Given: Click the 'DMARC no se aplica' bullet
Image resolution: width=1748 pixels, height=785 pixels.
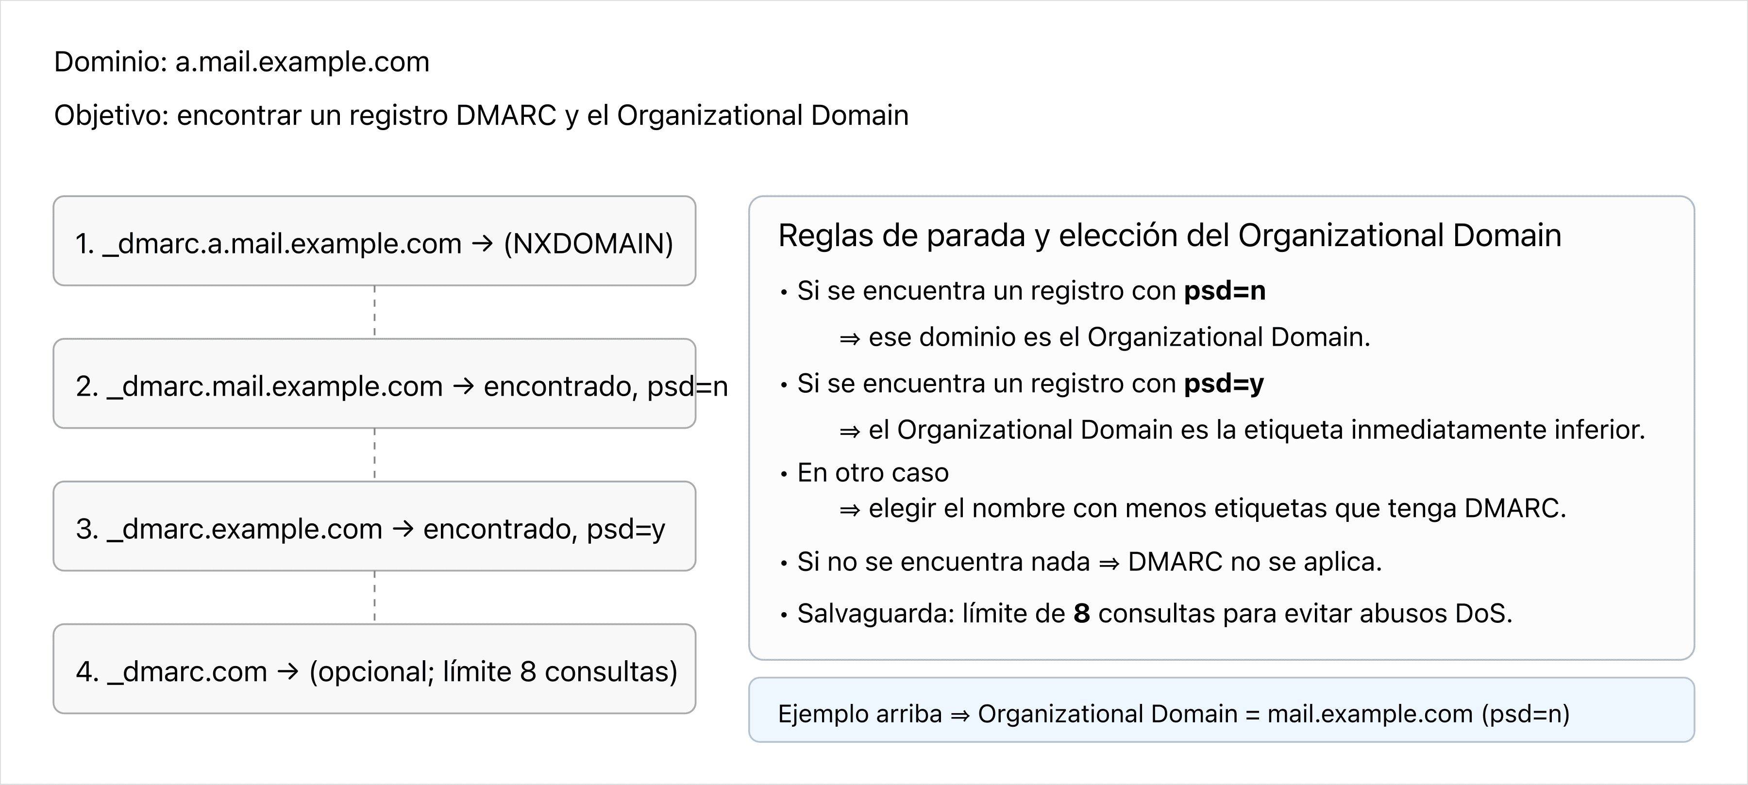Looking at the screenshot, I should (1089, 562).
